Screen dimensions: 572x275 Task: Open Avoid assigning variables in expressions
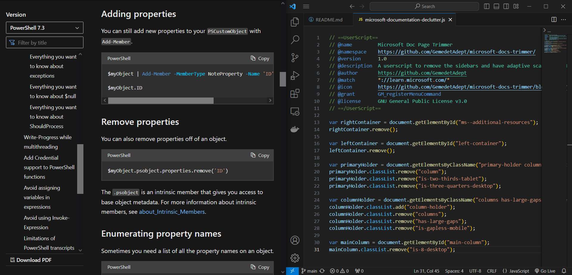pos(42,197)
